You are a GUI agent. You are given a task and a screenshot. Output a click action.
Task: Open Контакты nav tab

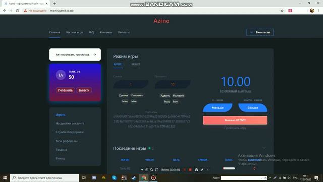coord(106,32)
